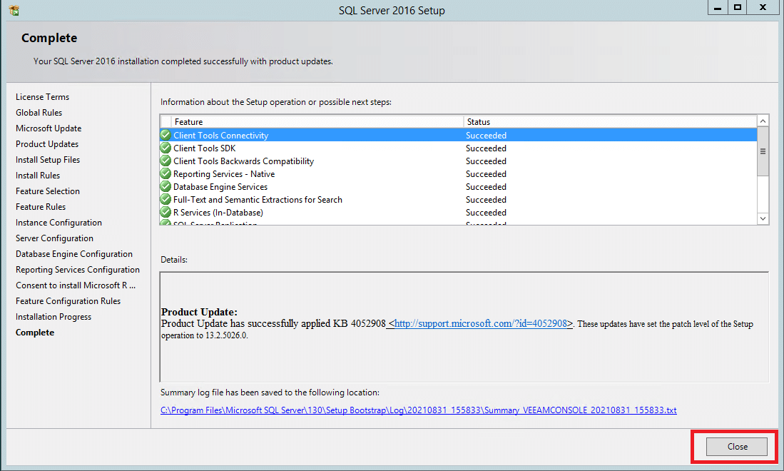Click green check beside Client Tools Backwards Compatibility
The width and height of the screenshot is (784, 471).
pos(166,161)
